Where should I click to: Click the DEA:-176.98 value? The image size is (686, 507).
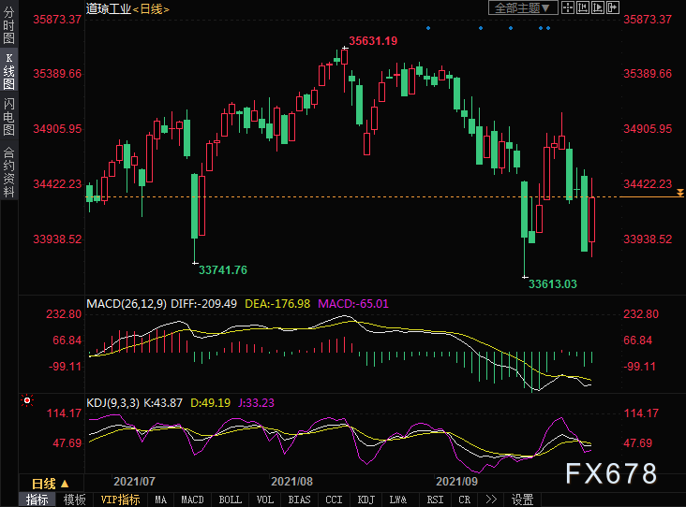point(277,304)
